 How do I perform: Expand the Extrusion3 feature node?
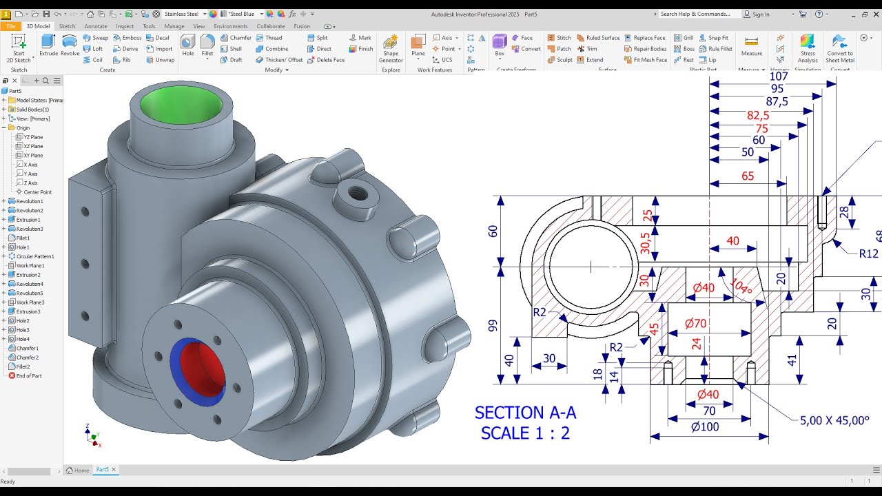3,311
